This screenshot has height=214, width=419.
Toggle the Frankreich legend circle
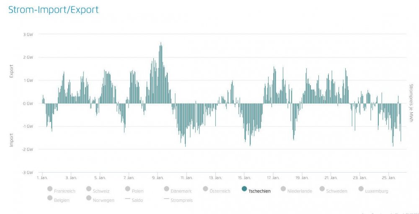coord(50,189)
